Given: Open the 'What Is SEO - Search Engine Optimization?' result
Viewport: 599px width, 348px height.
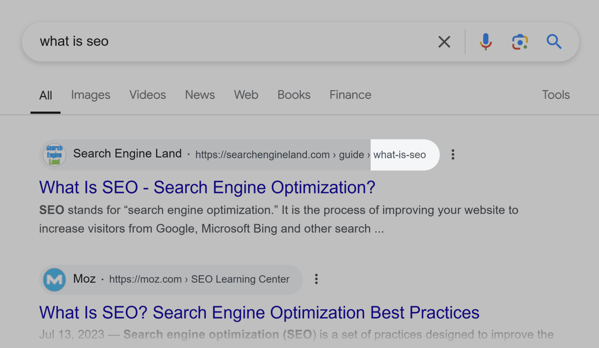Looking at the screenshot, I should click(207, 187).
